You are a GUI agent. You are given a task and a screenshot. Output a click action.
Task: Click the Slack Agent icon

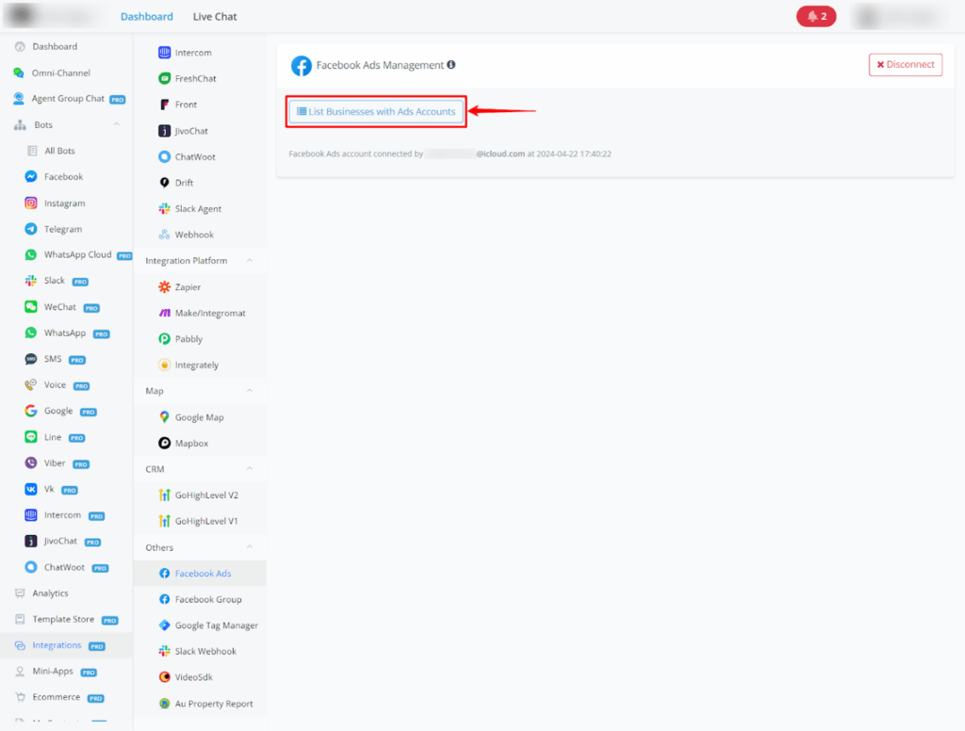point(164,209)
